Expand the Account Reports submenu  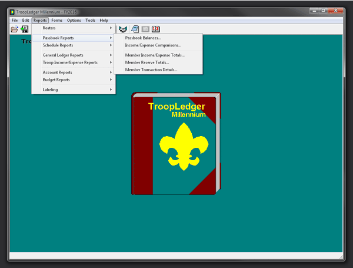74,72
